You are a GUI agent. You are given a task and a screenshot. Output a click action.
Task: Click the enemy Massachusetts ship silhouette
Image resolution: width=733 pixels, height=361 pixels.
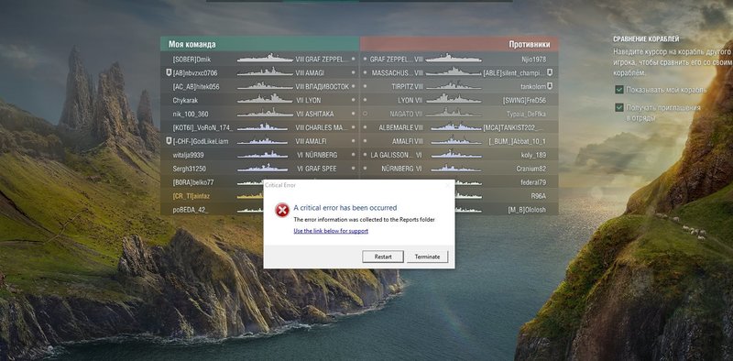click(x=453, y=72)
